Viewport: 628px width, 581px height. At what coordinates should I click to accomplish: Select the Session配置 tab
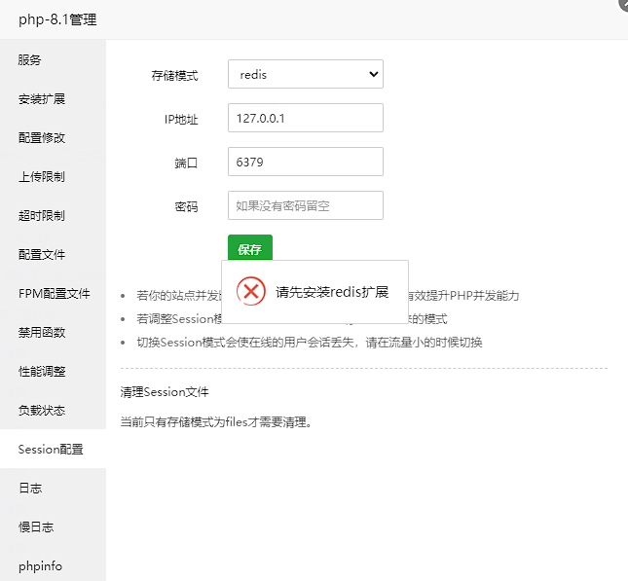pos(53,449)
